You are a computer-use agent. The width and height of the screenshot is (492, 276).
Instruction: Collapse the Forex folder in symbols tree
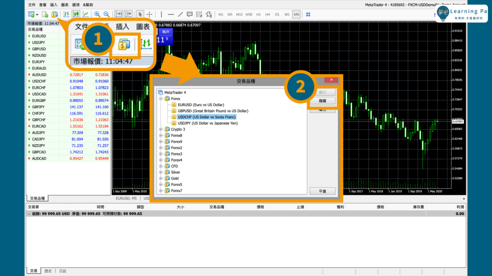click(160, 99)
